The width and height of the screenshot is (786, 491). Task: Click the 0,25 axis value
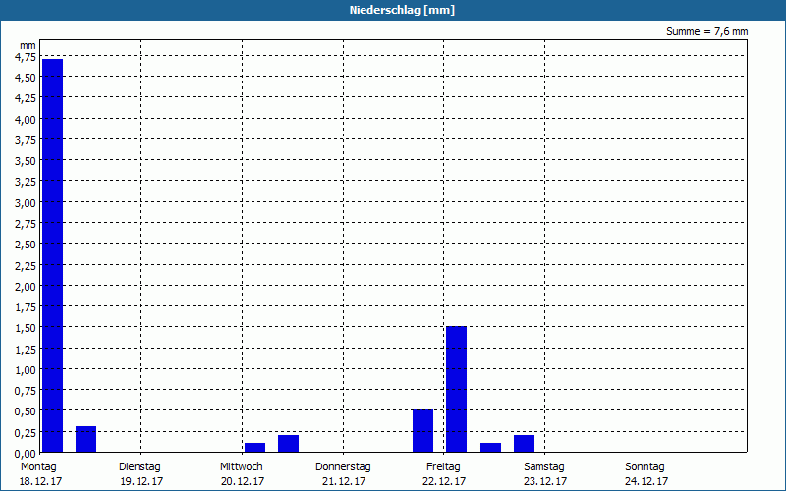(x=26, y=432)
